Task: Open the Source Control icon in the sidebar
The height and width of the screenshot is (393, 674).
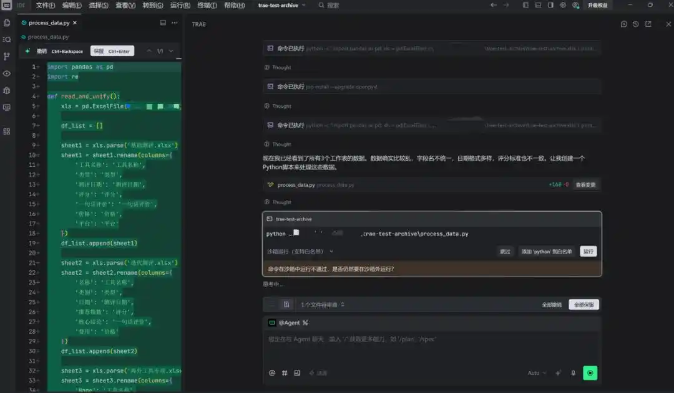Action: pos(6,56)
